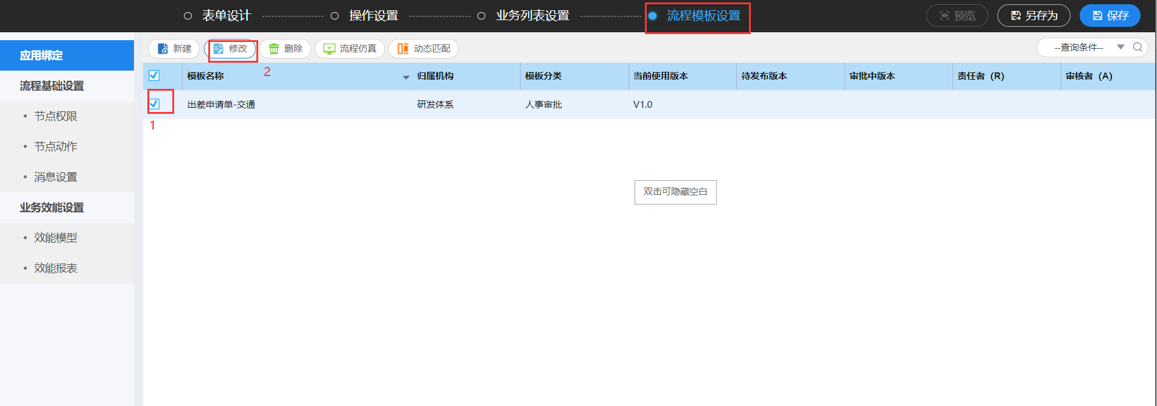Click the 修改 (Modify) toolbar icon

coord(219,49)
